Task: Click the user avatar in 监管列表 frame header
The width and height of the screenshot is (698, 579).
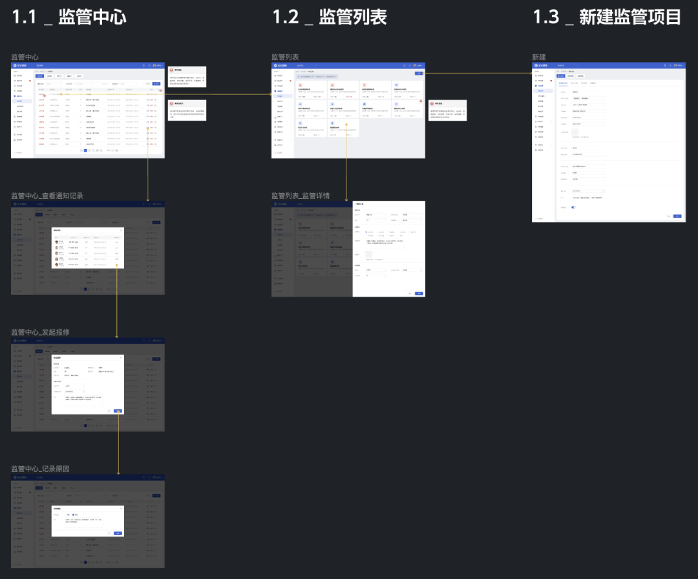Action: (414, 65)
